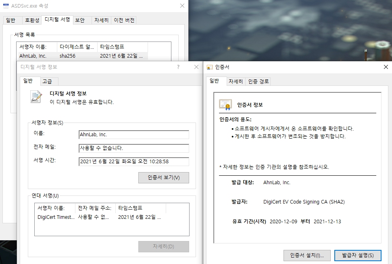Click the digital signature document icon

tap(36, 97)
